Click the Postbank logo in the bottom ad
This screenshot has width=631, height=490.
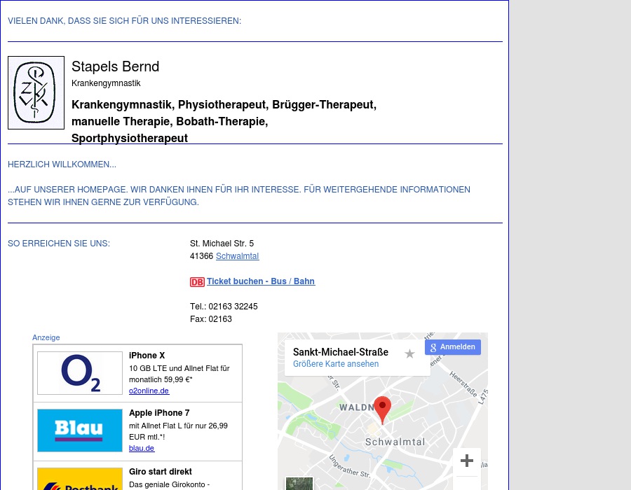(79, 484)
